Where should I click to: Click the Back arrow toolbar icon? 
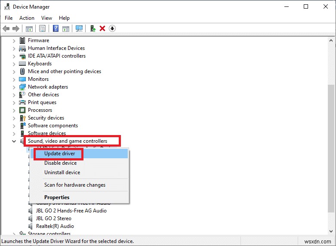pyautogui.click(x=6, y=28)
